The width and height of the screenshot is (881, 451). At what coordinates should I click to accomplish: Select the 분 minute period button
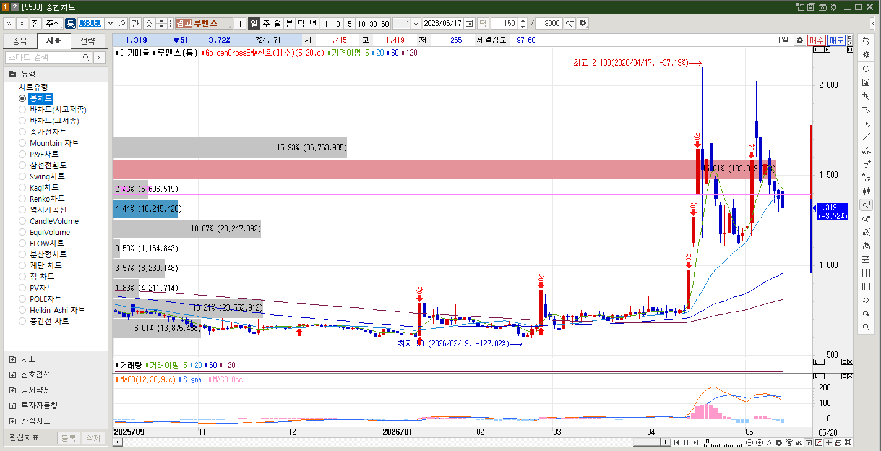coord(290,24)
